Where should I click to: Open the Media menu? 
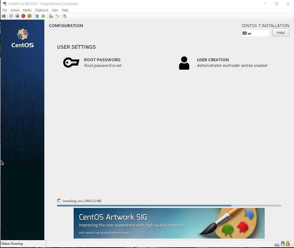(x=27, y=10)
